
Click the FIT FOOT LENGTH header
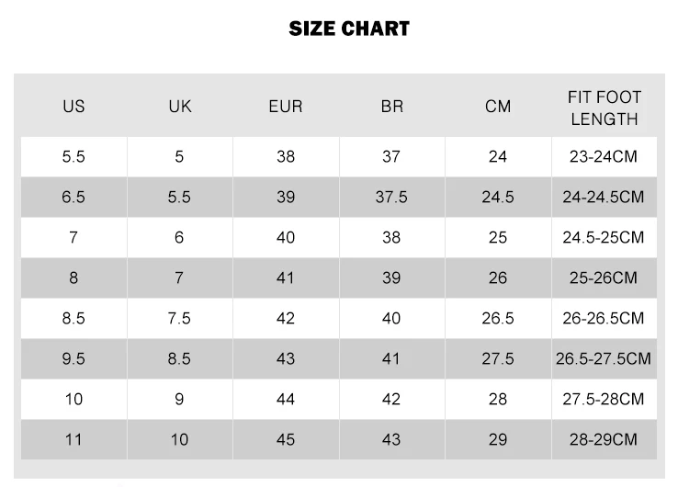click(604, 107)
